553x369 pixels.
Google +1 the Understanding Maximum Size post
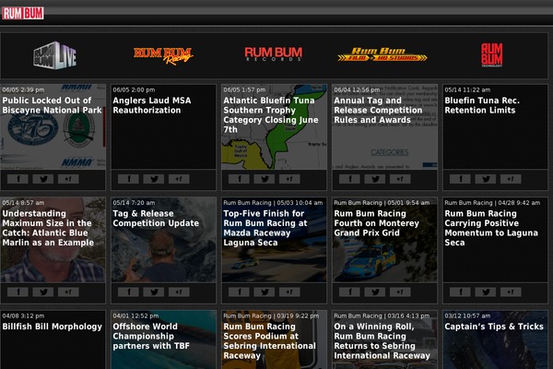[x=68, y=292]
